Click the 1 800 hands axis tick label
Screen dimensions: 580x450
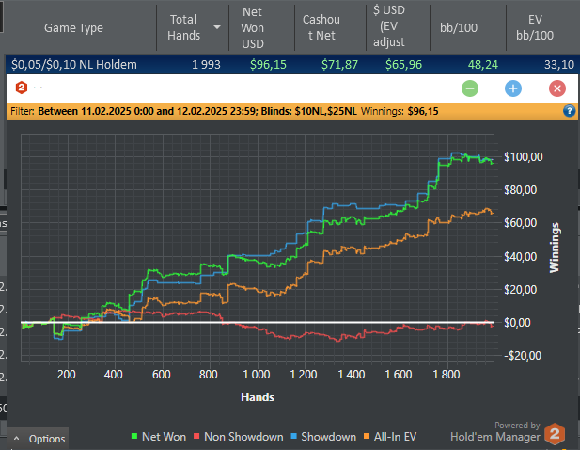pyautogui.click(x=447, y=375)
